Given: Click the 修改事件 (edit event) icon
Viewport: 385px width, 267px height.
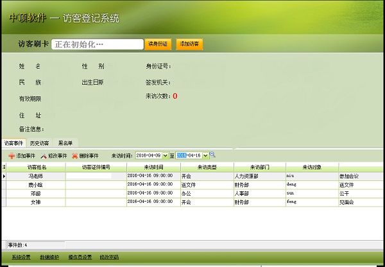Looking at the screenshot, I should [44, 156].
